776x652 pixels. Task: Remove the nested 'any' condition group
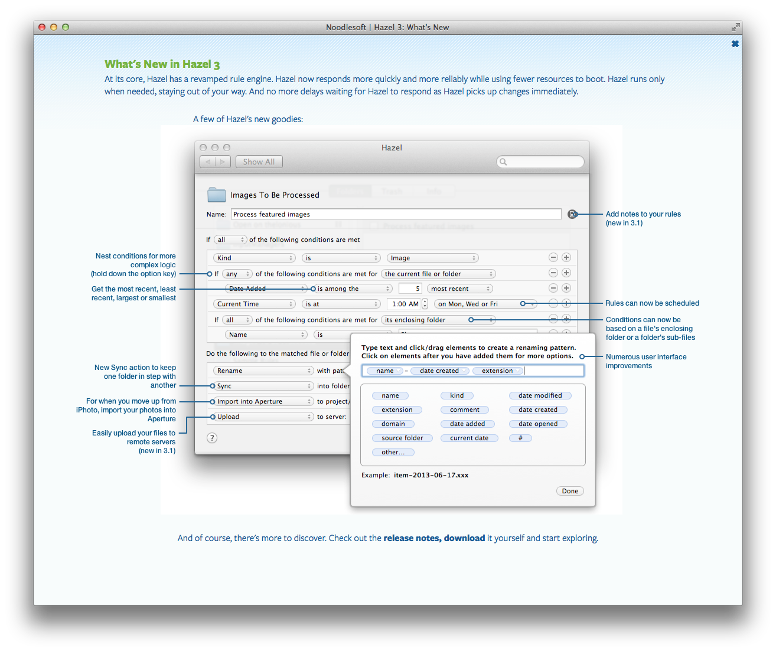pyautogui.click(x=553, y=273)
